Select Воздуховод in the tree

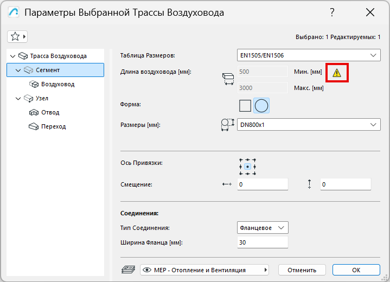[x=57, y=85]
